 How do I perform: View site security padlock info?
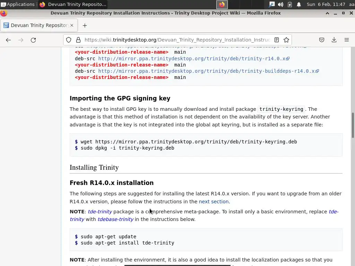pos(78,40)
